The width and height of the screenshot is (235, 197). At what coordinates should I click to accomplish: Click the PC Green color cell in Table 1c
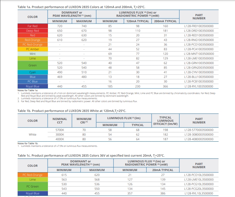pyautogui.click(x=33, y=187)
